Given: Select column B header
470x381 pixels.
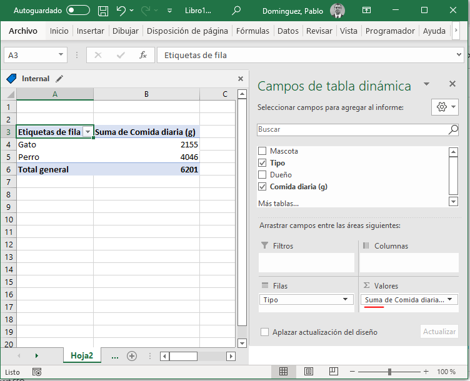Looking at the screenshot, I should 146,94.
